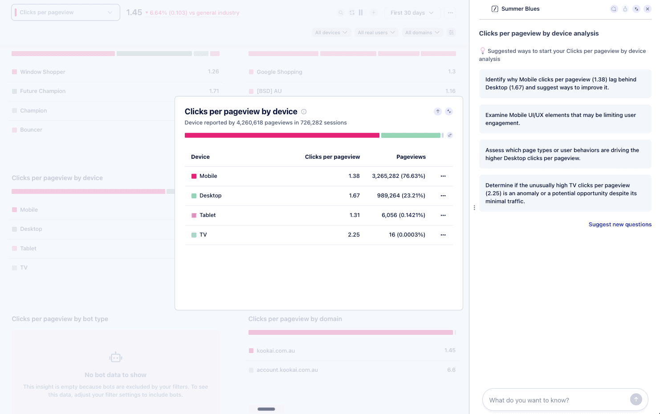Click kookai.com.au domain row
The image size is (660, 414).
click(x=352, y=350)
